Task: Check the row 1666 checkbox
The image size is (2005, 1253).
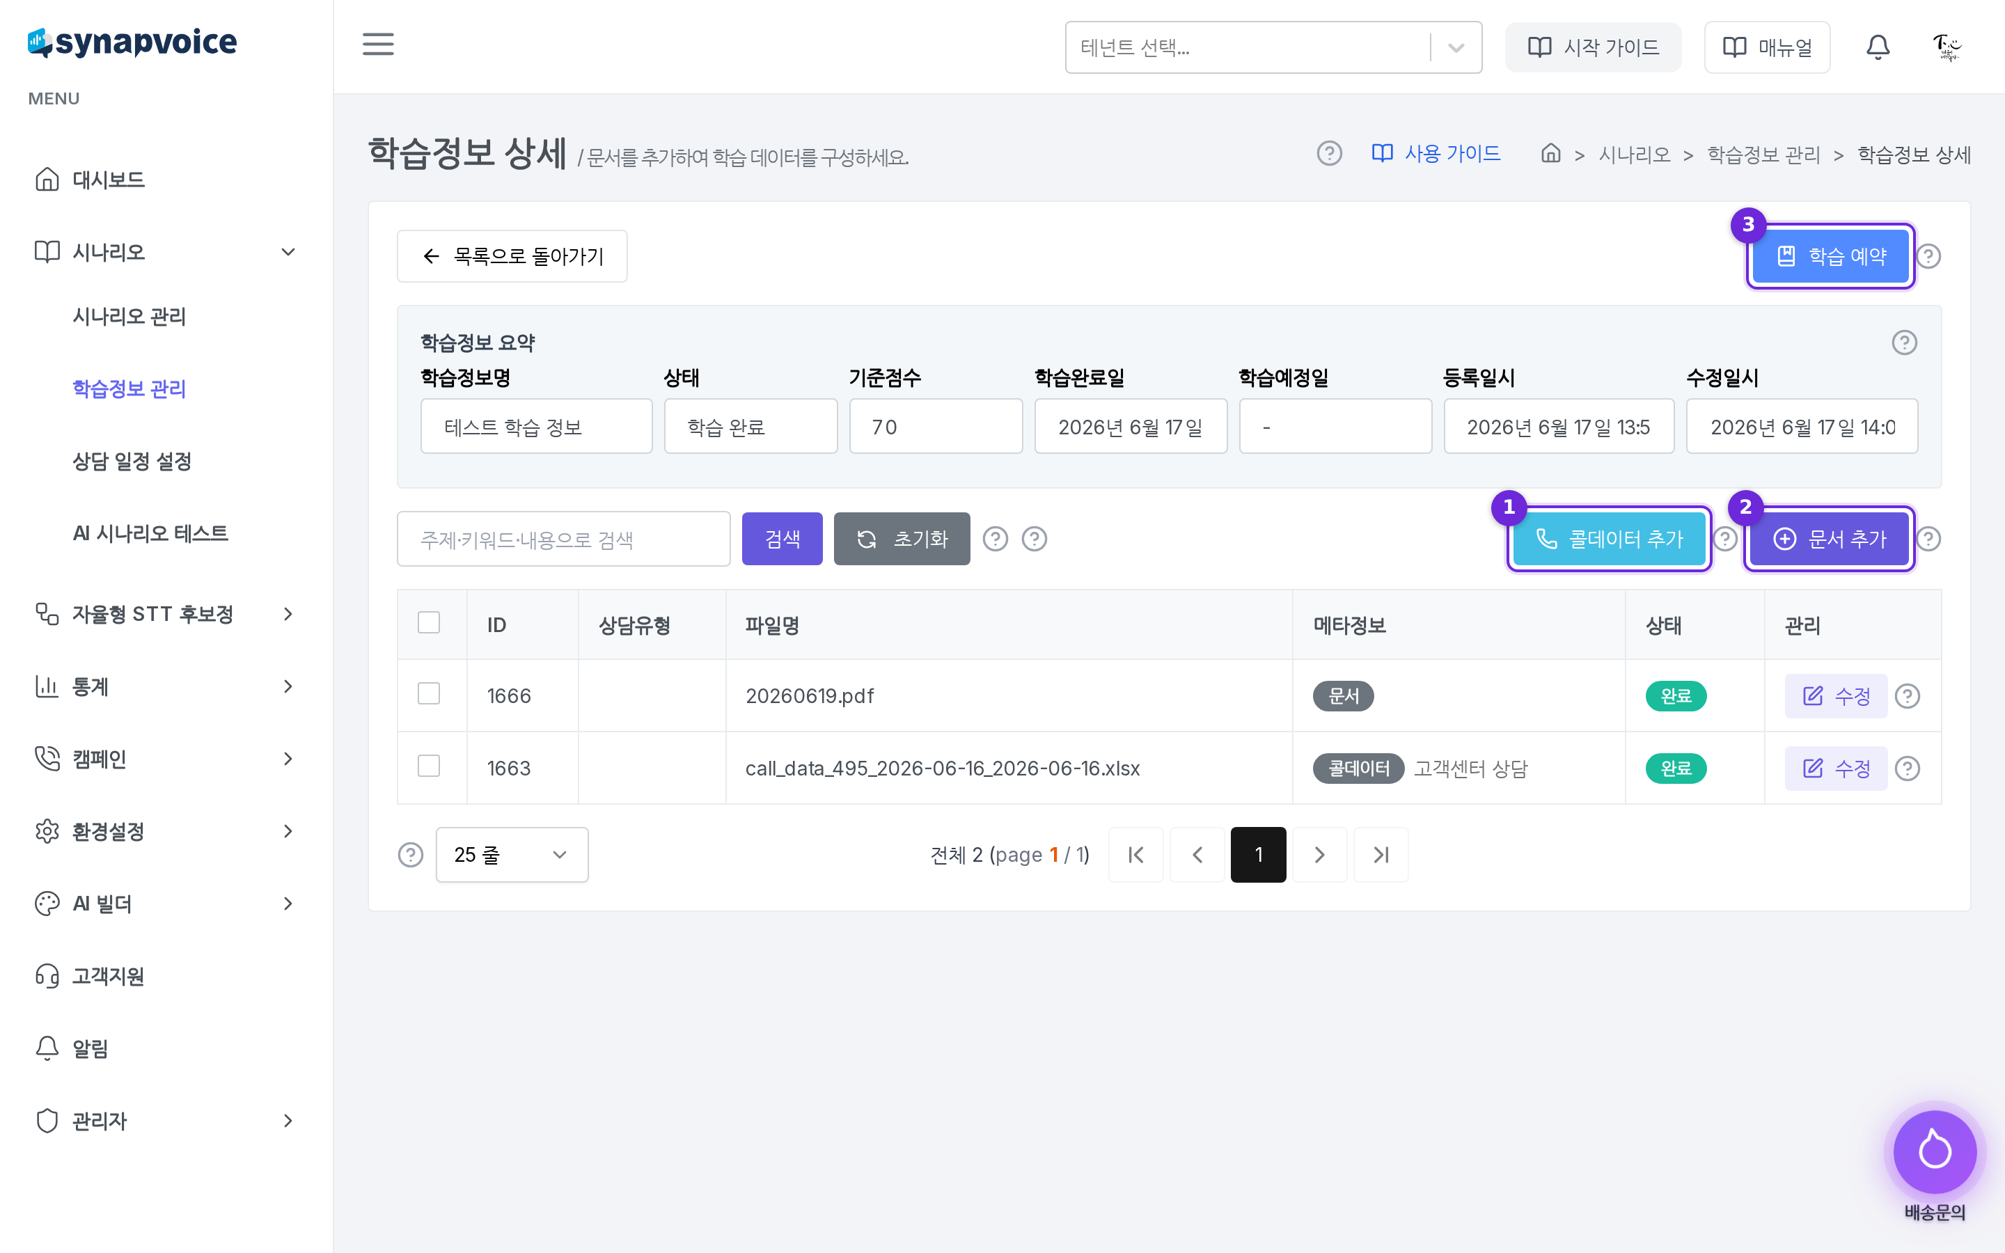Action: tap(428, 693)
